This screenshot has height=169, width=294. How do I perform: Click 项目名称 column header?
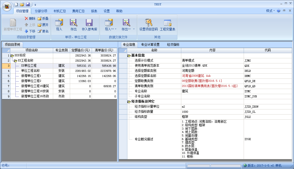(x=32, y=50)
